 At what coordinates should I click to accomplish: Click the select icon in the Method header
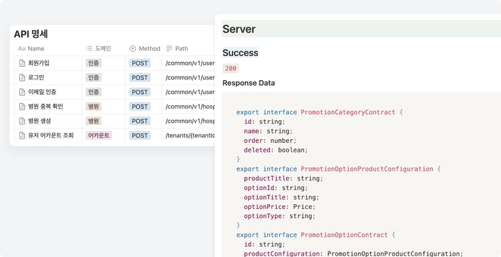(133, 49)
